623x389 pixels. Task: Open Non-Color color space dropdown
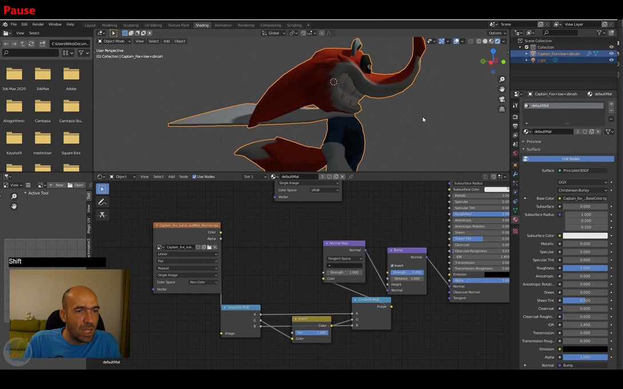point(203,282)
